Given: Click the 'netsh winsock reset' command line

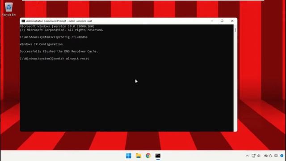Looking at the screenshot, I should 55,59.
